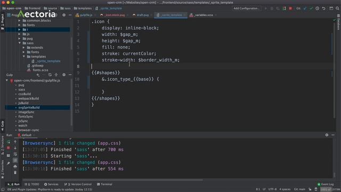Clear run console with the trash icon
Image resolution: width=341 pixels, height=192 pixels.
pos(15,173)
